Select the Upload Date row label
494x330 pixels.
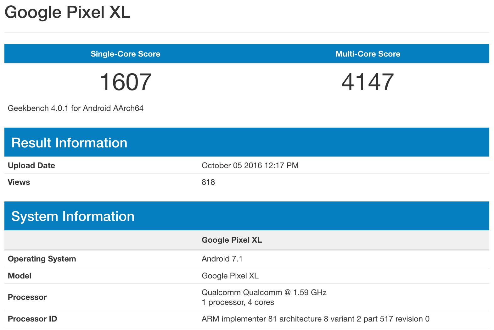31,166
